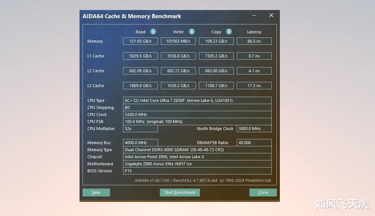This screenshot has height=216, width=375.
Task: Select Memory Write value 101563 MB/s
Action: click(x=178, y=41)
